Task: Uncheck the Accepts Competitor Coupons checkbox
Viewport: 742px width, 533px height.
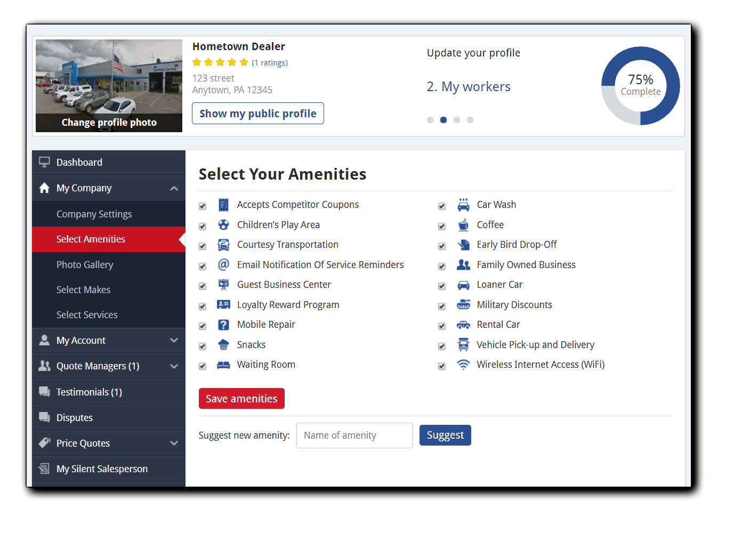Action: tap(203, 206)
